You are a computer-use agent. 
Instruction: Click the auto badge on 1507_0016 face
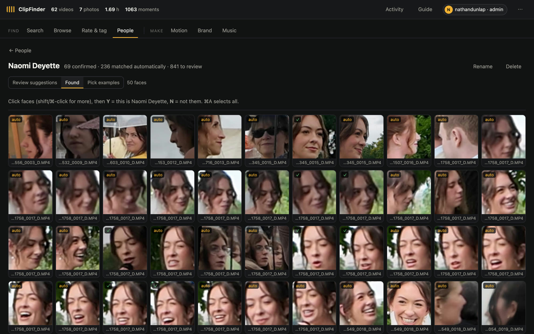coord(395,120)
